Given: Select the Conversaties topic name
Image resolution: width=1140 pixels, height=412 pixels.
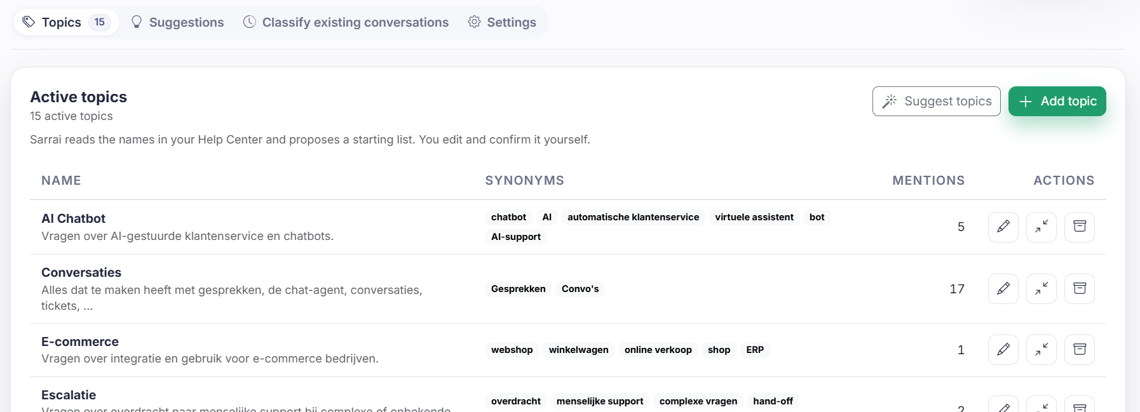Looking at the screenshot, I should [81, 272].
